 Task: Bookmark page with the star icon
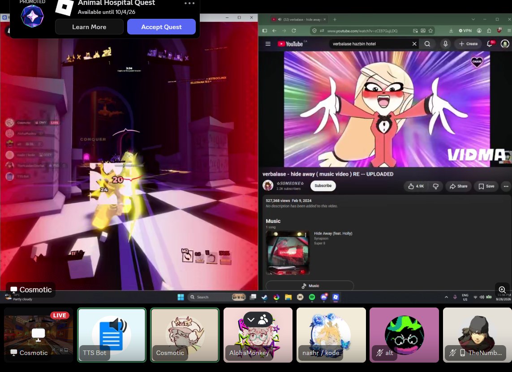pos(430,31)
